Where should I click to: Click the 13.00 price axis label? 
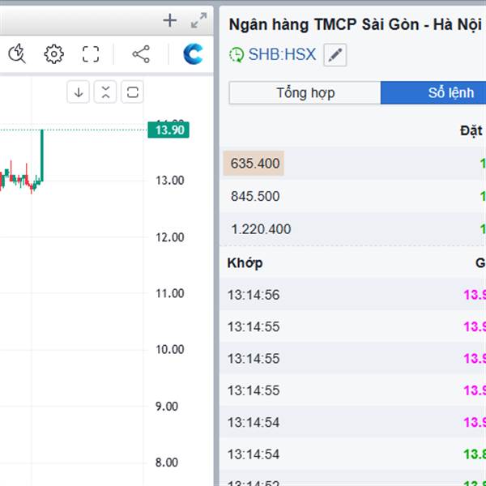tap(170, 181)
